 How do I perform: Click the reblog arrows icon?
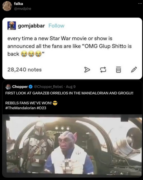pos(103,70)
